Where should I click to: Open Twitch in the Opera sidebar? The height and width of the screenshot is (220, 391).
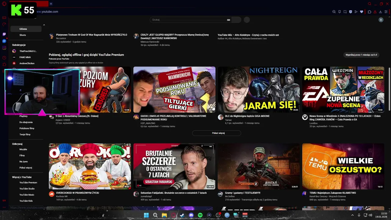4,34
